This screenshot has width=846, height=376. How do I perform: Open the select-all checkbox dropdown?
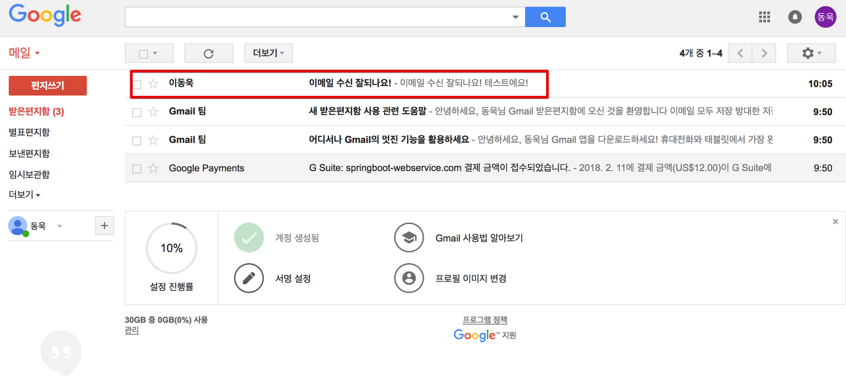tap(149, 54)
